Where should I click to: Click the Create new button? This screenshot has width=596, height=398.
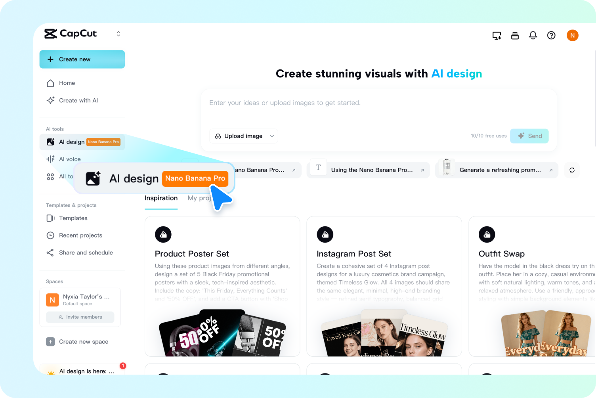point(82,59)
